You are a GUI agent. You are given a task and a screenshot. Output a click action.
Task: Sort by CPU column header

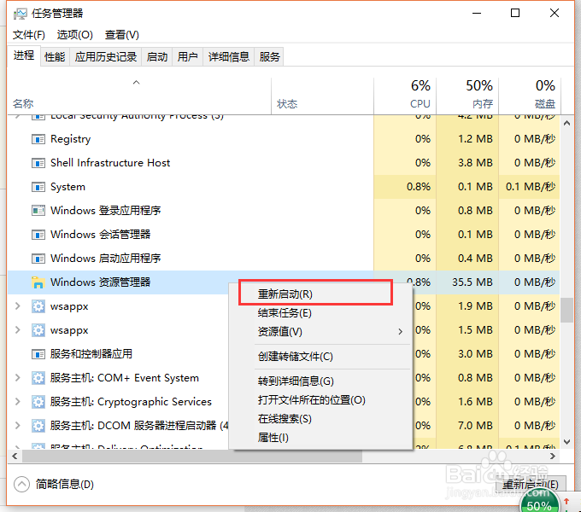(405, 96)
